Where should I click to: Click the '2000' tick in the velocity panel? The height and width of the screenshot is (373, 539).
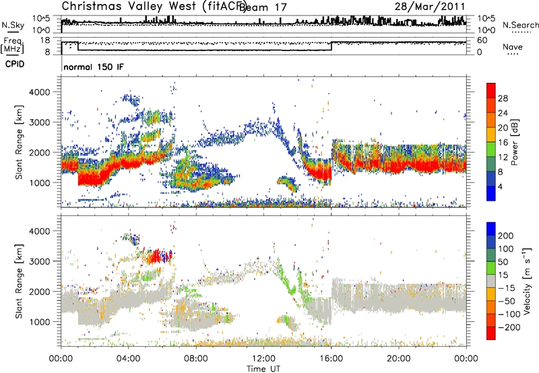[x=39, y=292]
